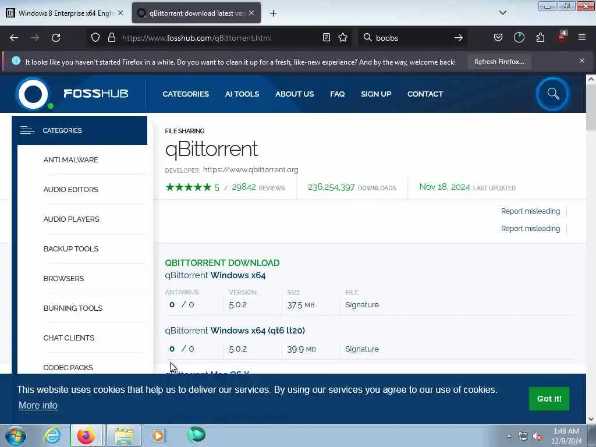Screen dimensions: 596x447
Task: Click the first Report misleading link
Action: coord(530,211)
